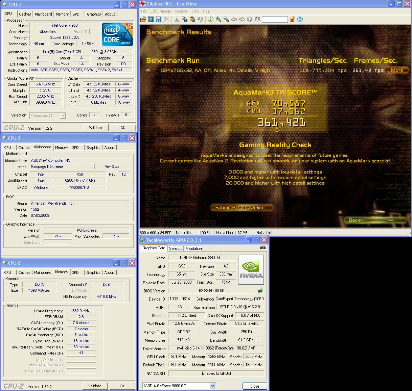Click 800 x 600 x 24 BPP status entry
This screenshot has height=391, width=412.
(156, 232)
